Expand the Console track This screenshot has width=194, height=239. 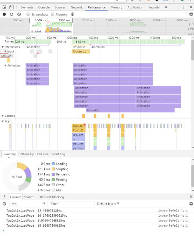[3, 116]
